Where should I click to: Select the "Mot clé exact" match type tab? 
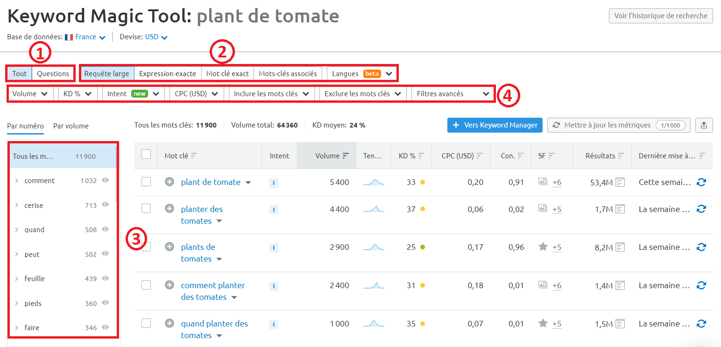point(227,73)
